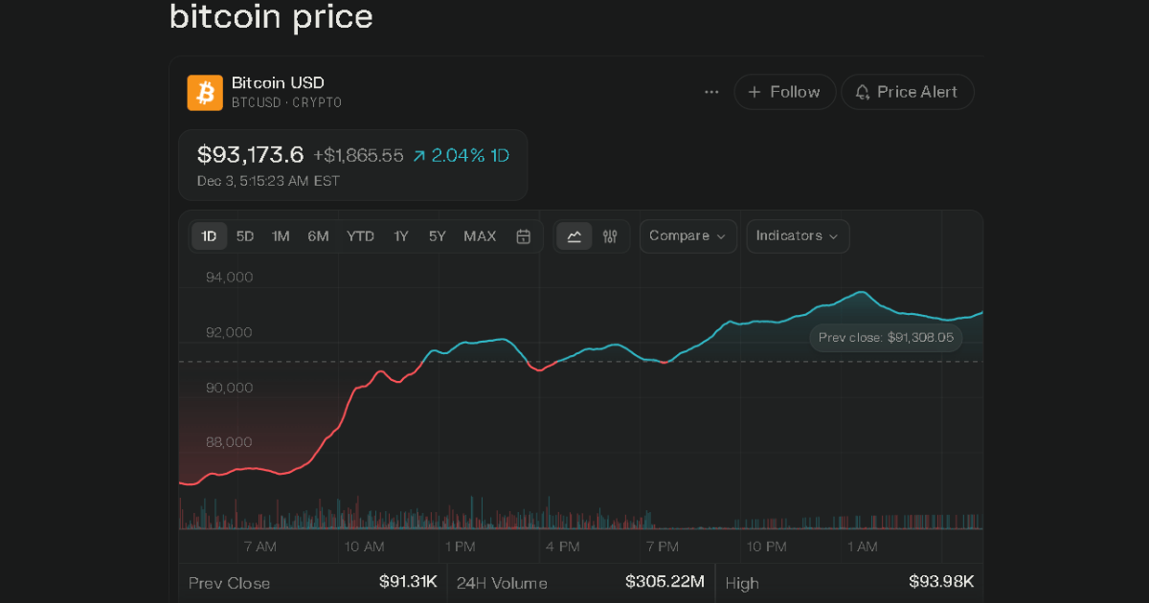Screen dimensions: 1149x603
Task: Open the calendar date range picker
Action: point(523,236)
